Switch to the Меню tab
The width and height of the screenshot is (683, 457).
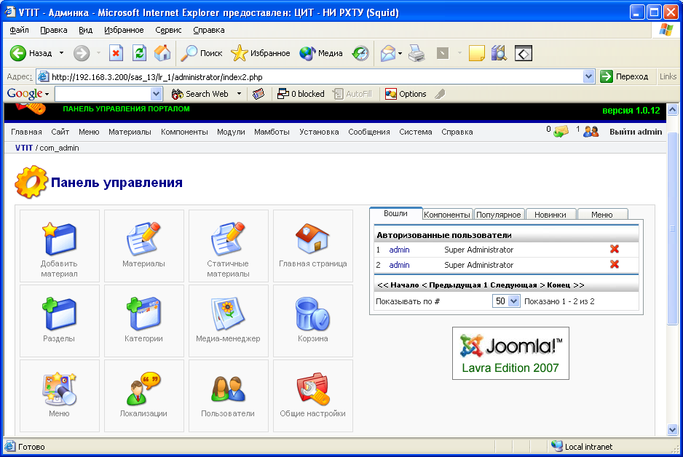602,215
